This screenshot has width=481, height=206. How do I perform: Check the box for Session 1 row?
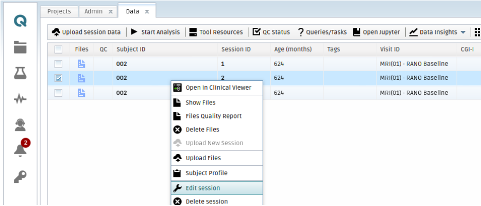point(59,64)
